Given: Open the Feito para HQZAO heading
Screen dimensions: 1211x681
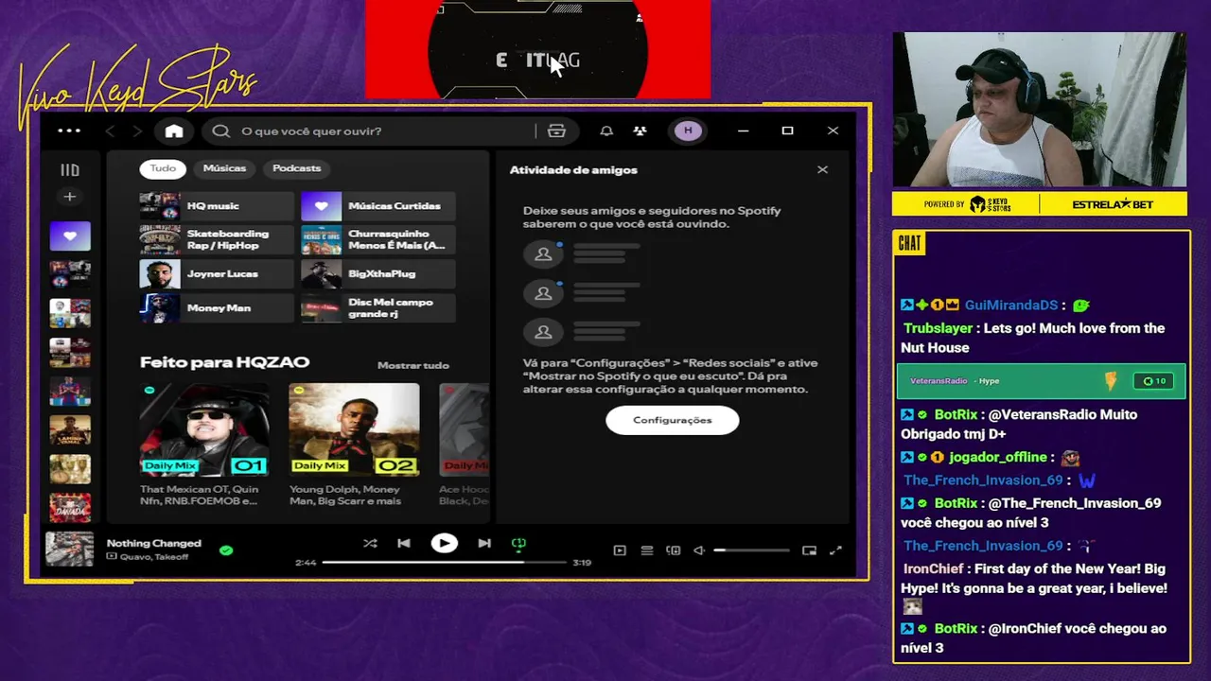Looking at the screenshot, I should click(224, 362).
